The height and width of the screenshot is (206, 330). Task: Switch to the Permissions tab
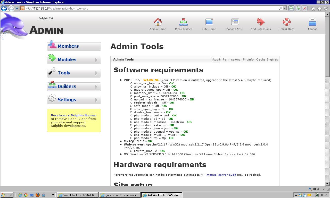[231, 59]
